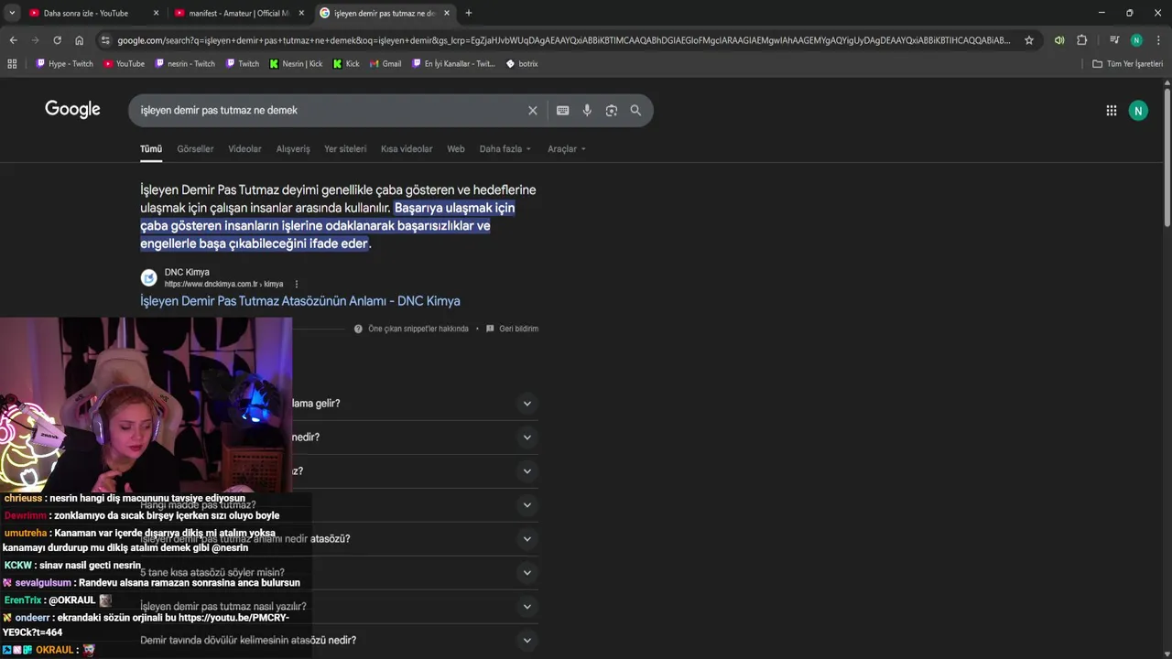1172x659 pixels.
Task: Open the YouTube bookmark
Action: click(x=124, y=64)
